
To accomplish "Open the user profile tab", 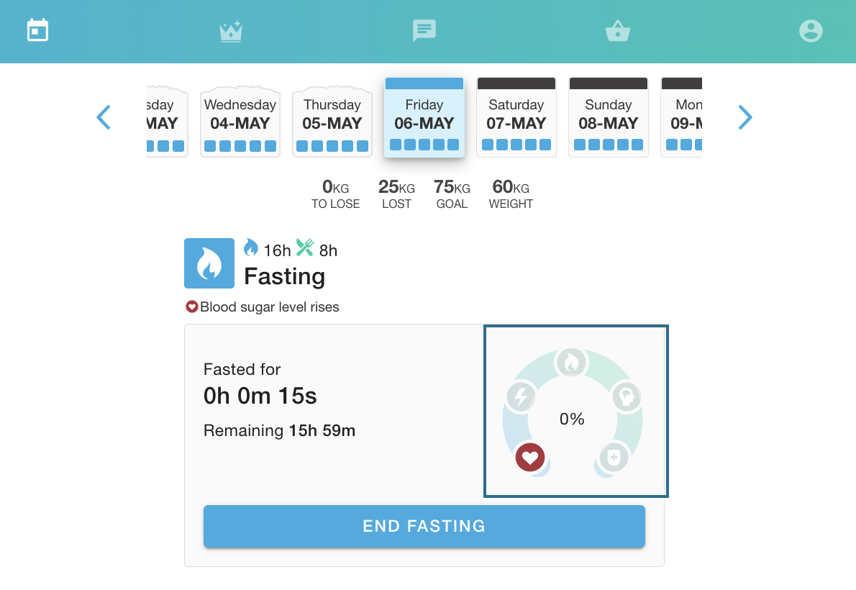I will click(811, 31).
